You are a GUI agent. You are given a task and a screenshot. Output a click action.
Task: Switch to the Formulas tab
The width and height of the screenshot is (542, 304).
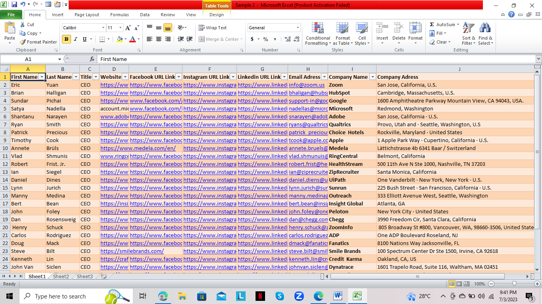[x=119, y=15]
